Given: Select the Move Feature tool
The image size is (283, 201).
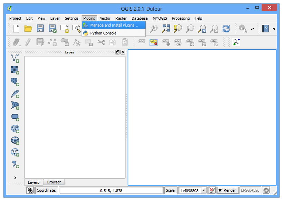Looking at the screenshot, I should pyautogui.click(x=65, y=42).
